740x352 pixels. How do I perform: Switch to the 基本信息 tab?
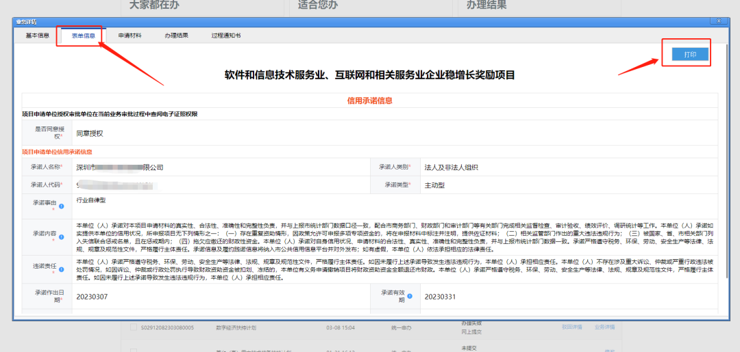(37, 36)
